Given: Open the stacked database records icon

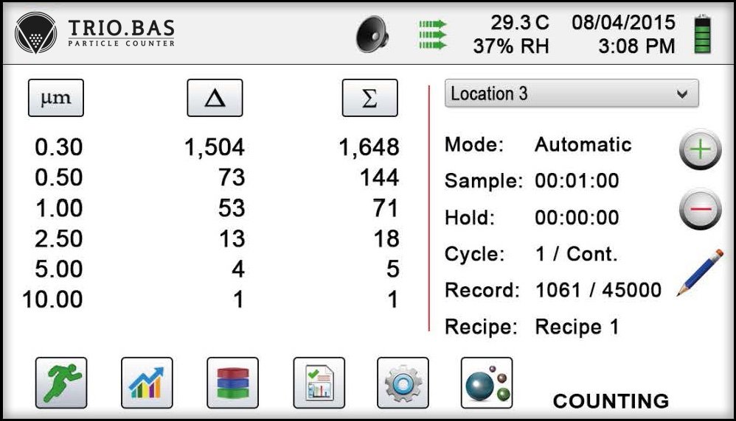Looking at the screenshot, I should [232, 383].
